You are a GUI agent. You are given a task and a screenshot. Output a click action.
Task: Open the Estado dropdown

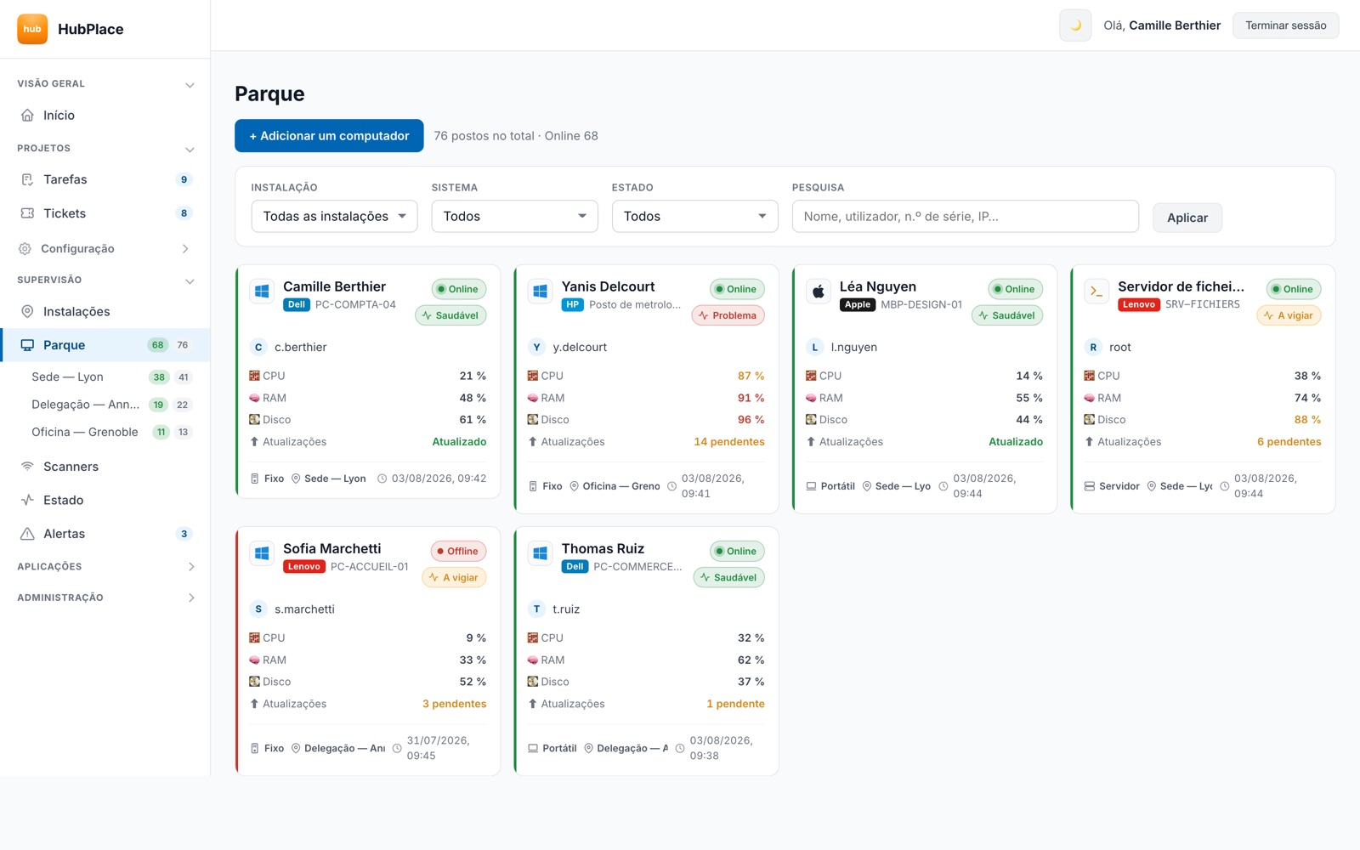(694, 216)
